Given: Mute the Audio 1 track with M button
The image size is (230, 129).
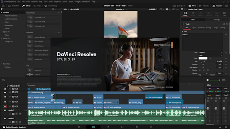Looking at the screenshot, I should [x=20, y=114].
